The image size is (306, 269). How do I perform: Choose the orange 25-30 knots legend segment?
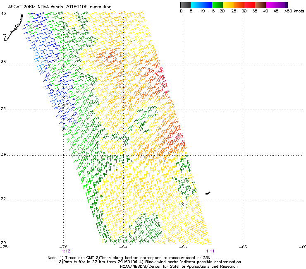(239, 5)
